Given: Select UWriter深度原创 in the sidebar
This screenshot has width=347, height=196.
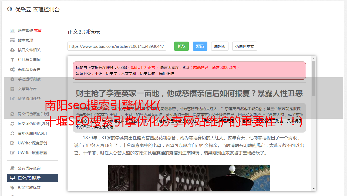Looking at the screenshot, I should point(32,143).
